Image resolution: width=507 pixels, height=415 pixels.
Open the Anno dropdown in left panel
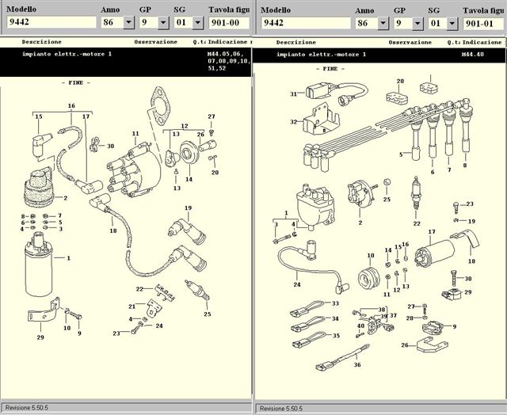(129, 23)
